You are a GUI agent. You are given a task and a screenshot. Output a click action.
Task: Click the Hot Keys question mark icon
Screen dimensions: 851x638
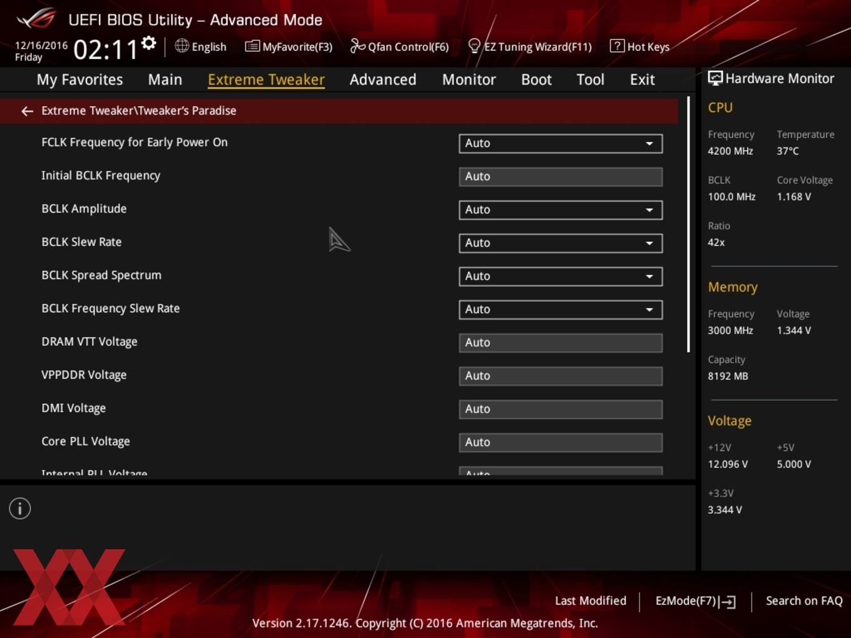[x=617, y=46]
